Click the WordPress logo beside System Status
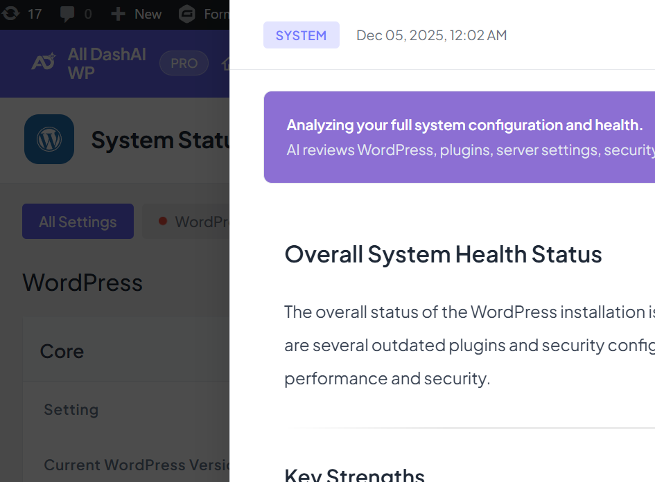 pos(49,139)
